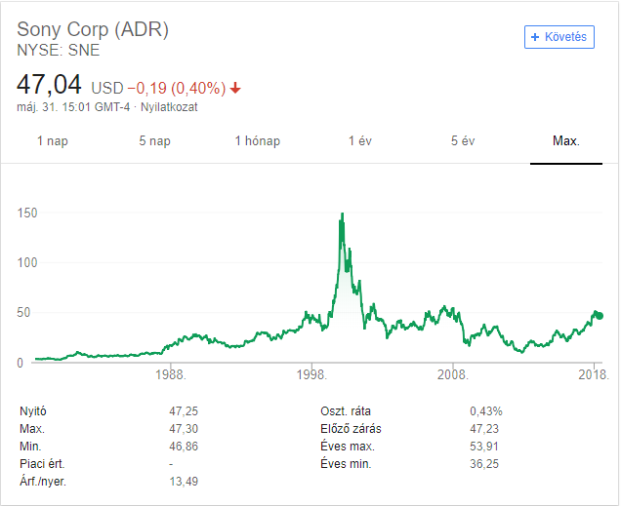Image resolution: width=621 pixels, height=506 pixels.
Task: Switch chart to 1 év
Action: point(360,141)
